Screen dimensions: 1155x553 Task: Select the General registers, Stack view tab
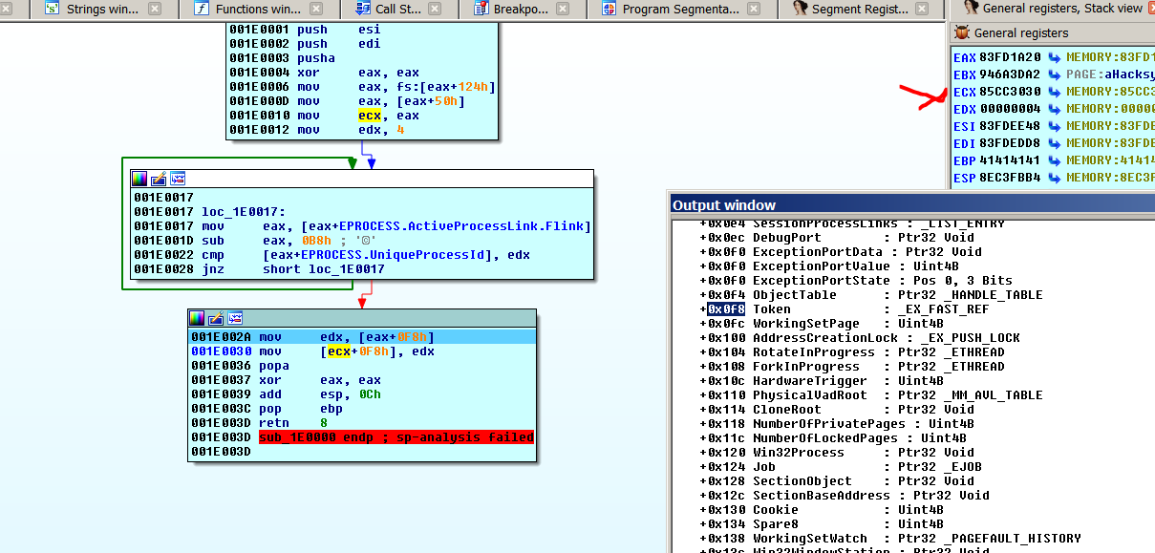point(1060,9)
